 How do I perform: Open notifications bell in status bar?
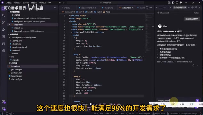[201, 114]
